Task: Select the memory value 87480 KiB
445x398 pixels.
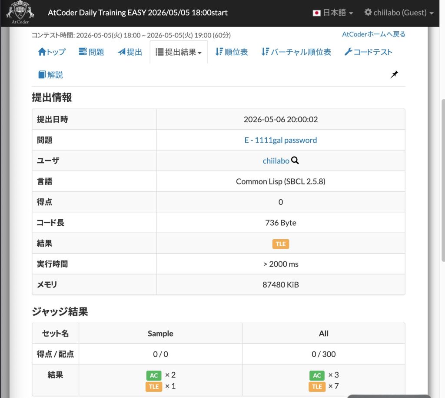Action: click(x=281, y=284)
